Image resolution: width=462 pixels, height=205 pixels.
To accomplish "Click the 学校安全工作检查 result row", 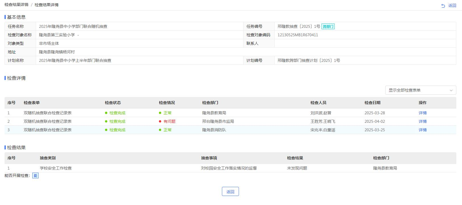I will pyautogui.click(x=56, y=168).
